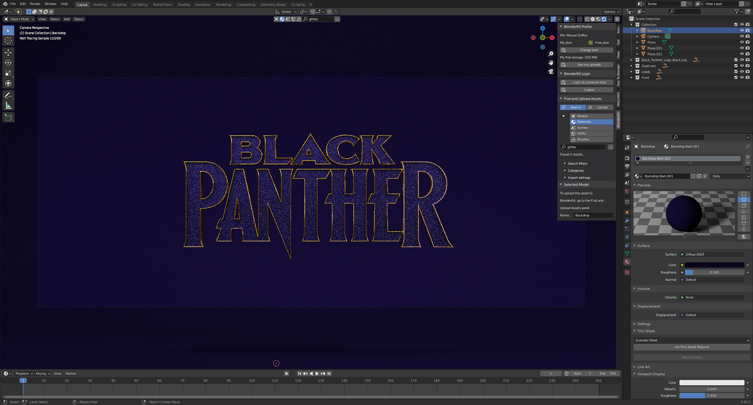Hide Plane.001 in viewport

742,48
